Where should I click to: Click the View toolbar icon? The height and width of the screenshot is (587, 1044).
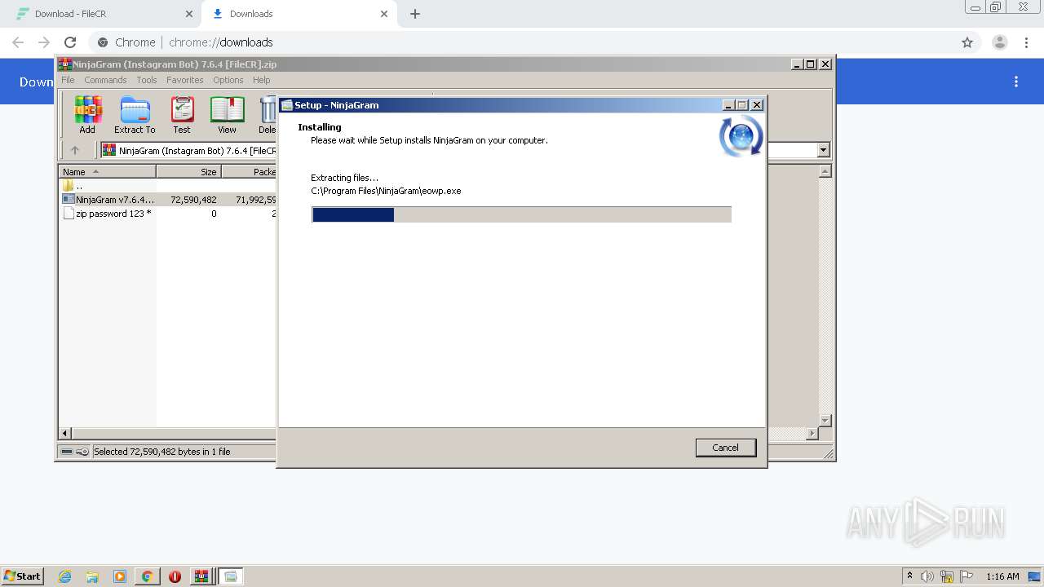[x=227, y=115]
